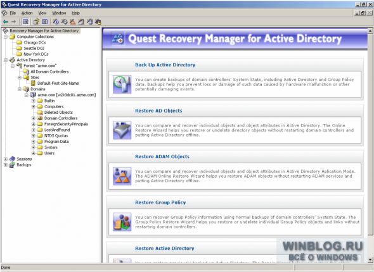Viewport: 374px width, 272px height.
Task: Click the triangles icon in Restore ADAM Objects card
Action: pos(122,176)
